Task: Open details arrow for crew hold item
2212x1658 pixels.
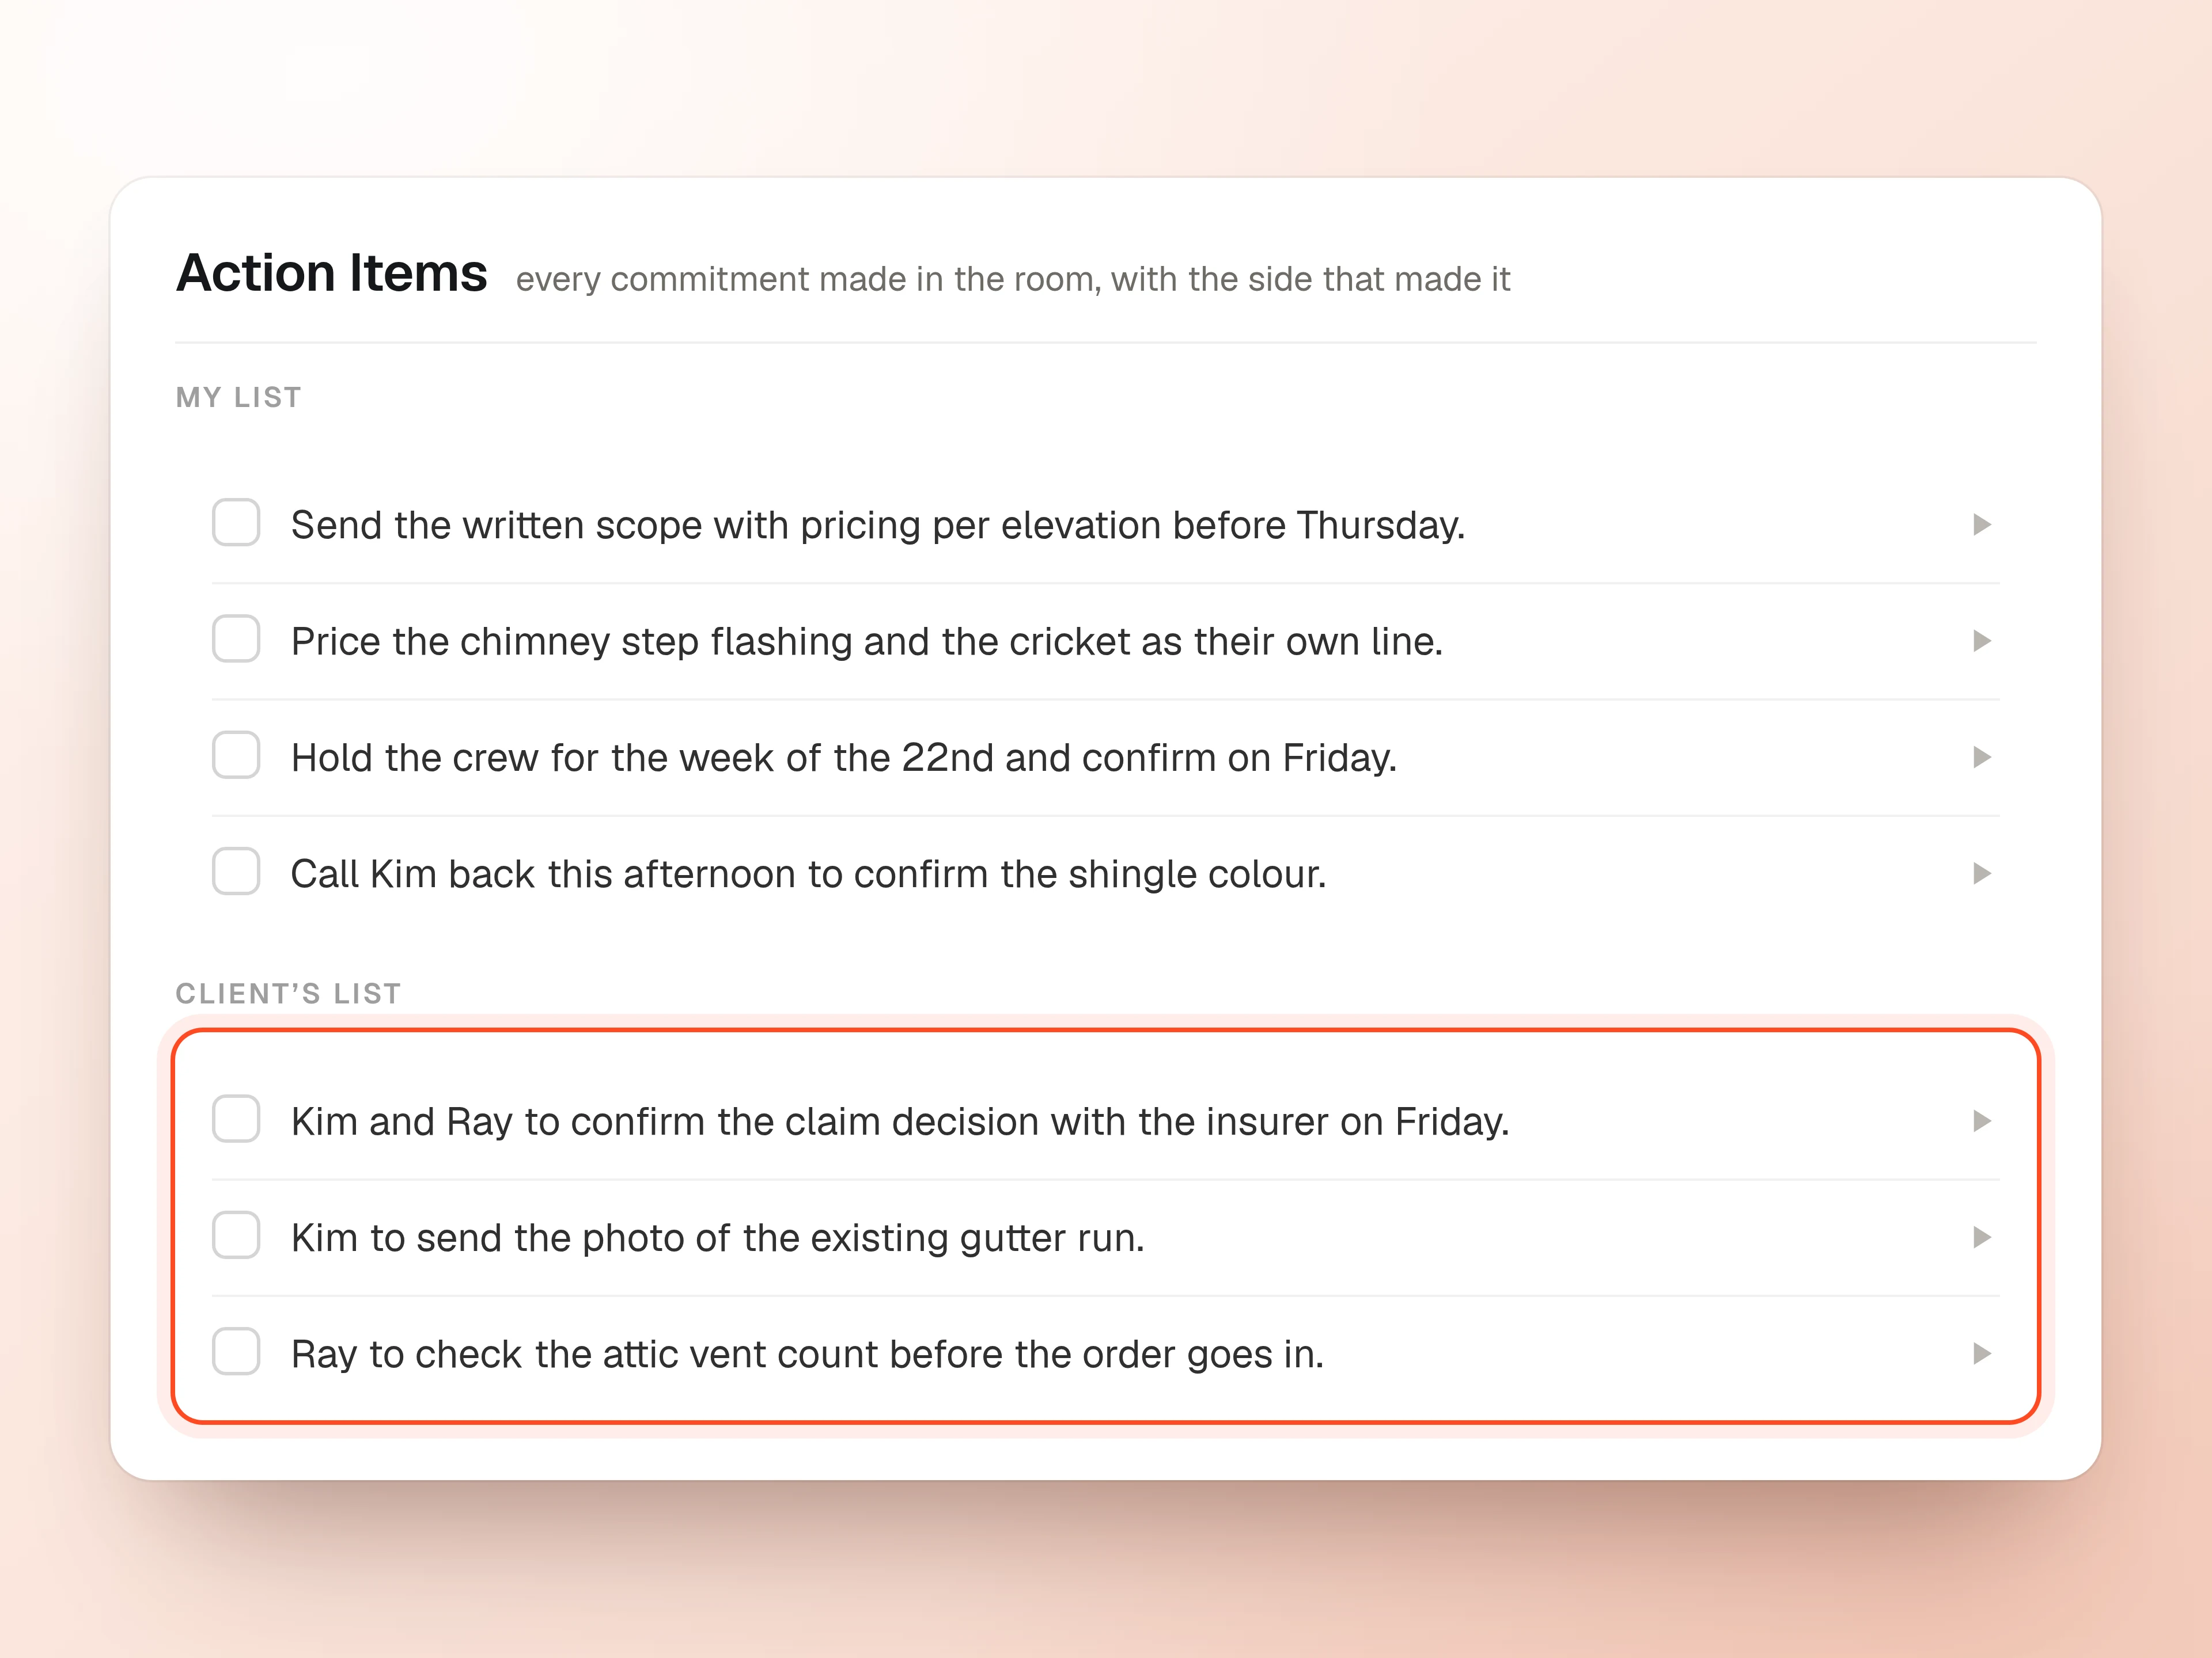Action: click(1982, 758)
